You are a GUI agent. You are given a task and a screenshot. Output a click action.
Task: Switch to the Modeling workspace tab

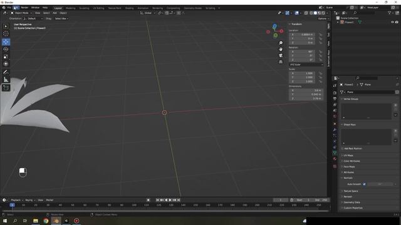pyautogui.click(x=71, y=8)
